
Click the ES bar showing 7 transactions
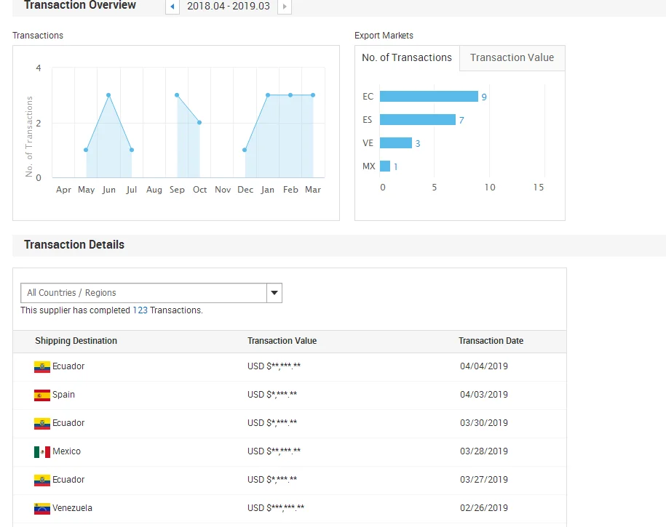click(417, 120)
